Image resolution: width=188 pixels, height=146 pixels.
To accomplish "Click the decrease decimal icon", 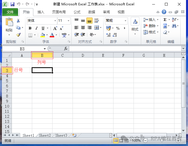I will tap(115, 35).
